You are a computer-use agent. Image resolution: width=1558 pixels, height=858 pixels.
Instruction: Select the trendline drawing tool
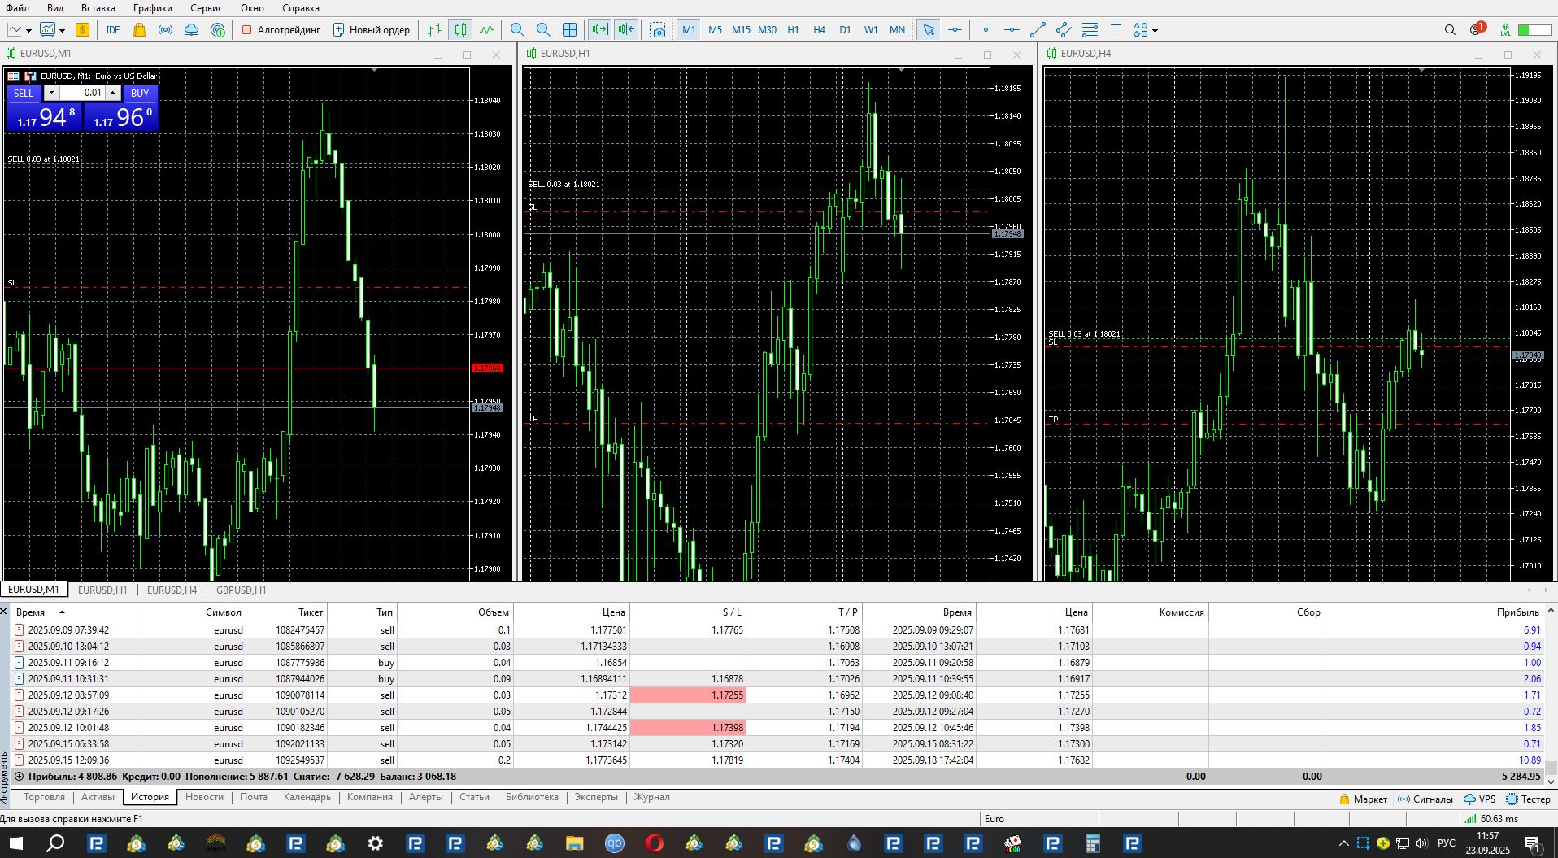pyautogui.click(x=1038, y=30)
